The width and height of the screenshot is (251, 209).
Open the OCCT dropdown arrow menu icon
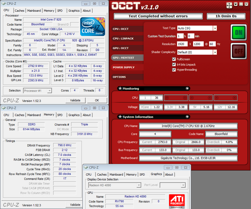click(236, 4)
